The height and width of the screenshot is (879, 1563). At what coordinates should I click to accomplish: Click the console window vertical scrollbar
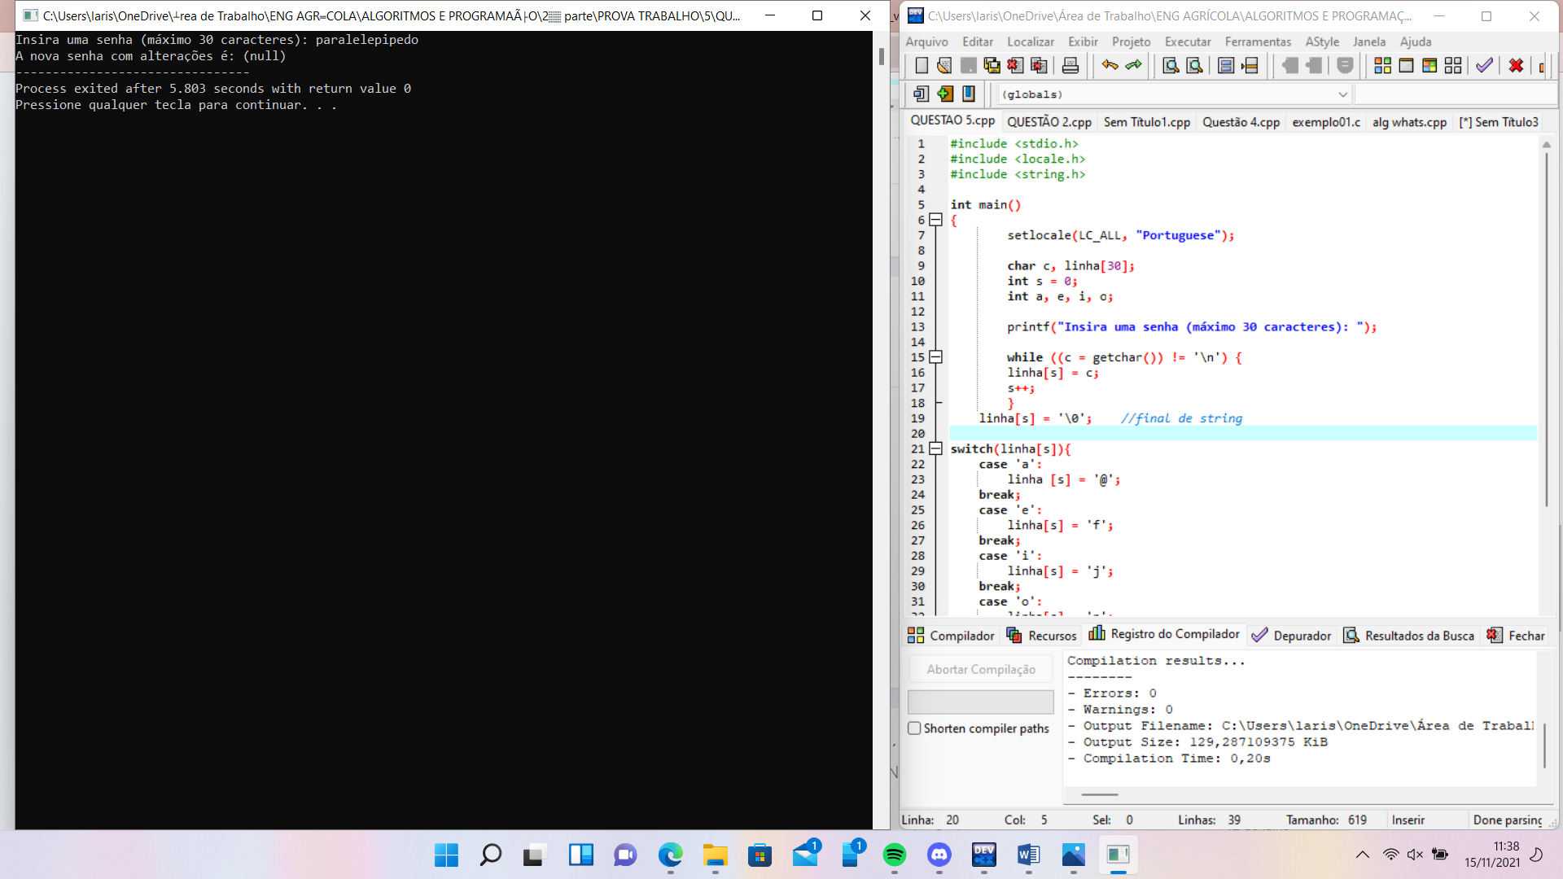pyautogui.click(x=882, y=56)
